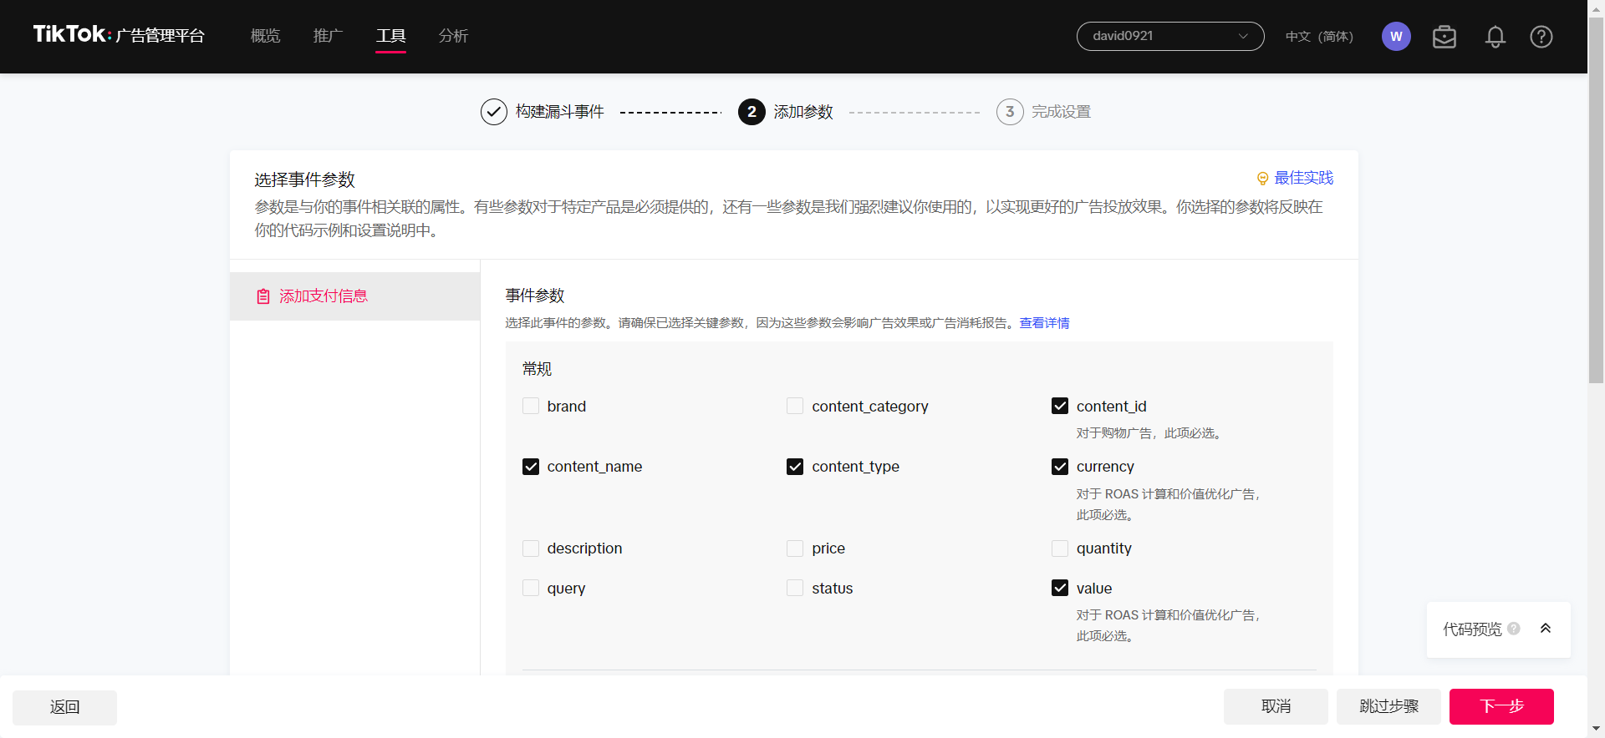1605x738 pixels.
Task: Click the 取消 button
Action: click(x=1276, y=706)
